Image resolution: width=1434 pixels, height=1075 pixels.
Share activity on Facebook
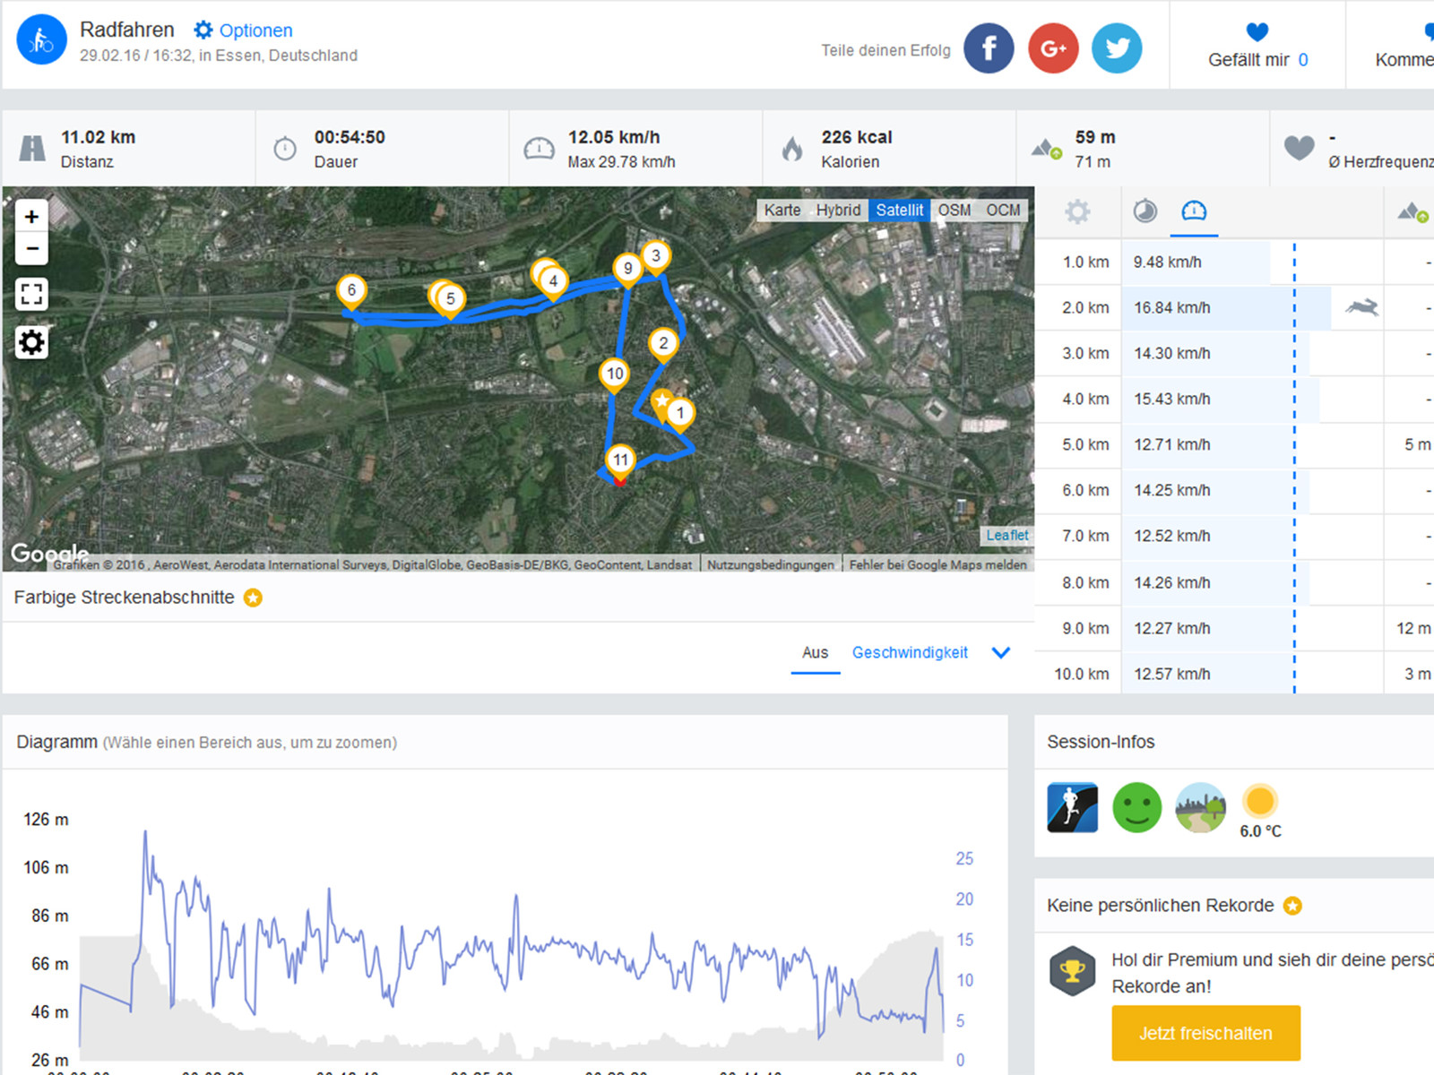pyautogui.click(x=989, y=48)
